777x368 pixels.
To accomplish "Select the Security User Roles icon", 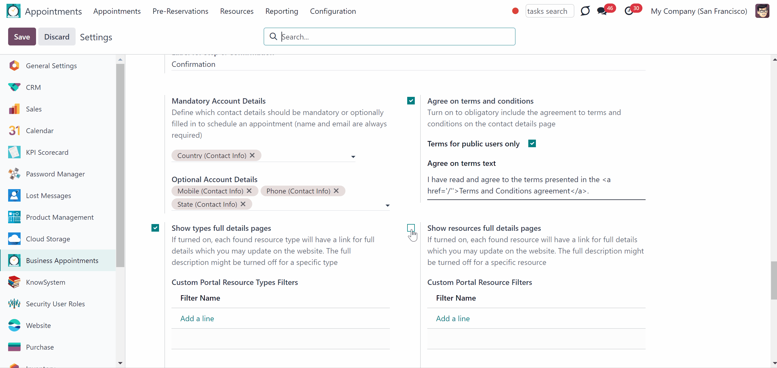I will 14,304.
